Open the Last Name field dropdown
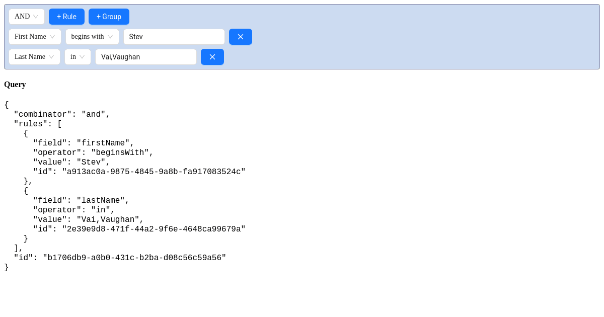The image size is (604, 317). (x=34, y=56)
